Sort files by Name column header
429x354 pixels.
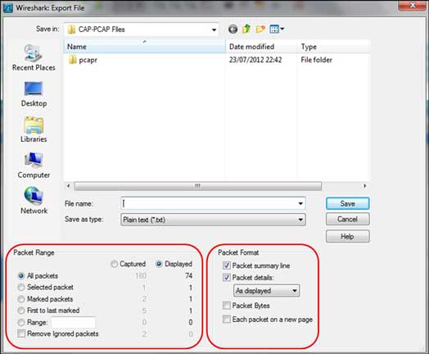point(144,47)
